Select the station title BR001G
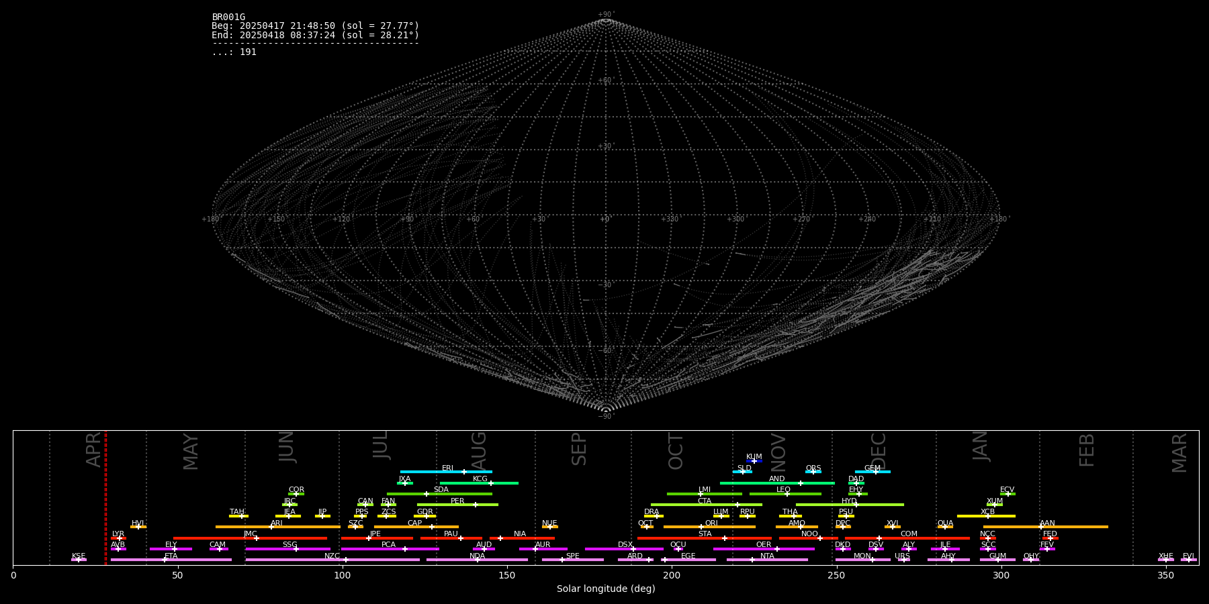The height and width of the screenshot is (604, 1209). [x=228, y=17]
